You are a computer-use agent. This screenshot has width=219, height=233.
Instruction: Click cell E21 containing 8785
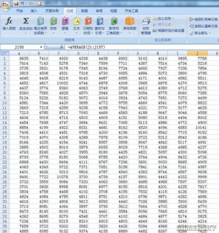tap(98, 157)
